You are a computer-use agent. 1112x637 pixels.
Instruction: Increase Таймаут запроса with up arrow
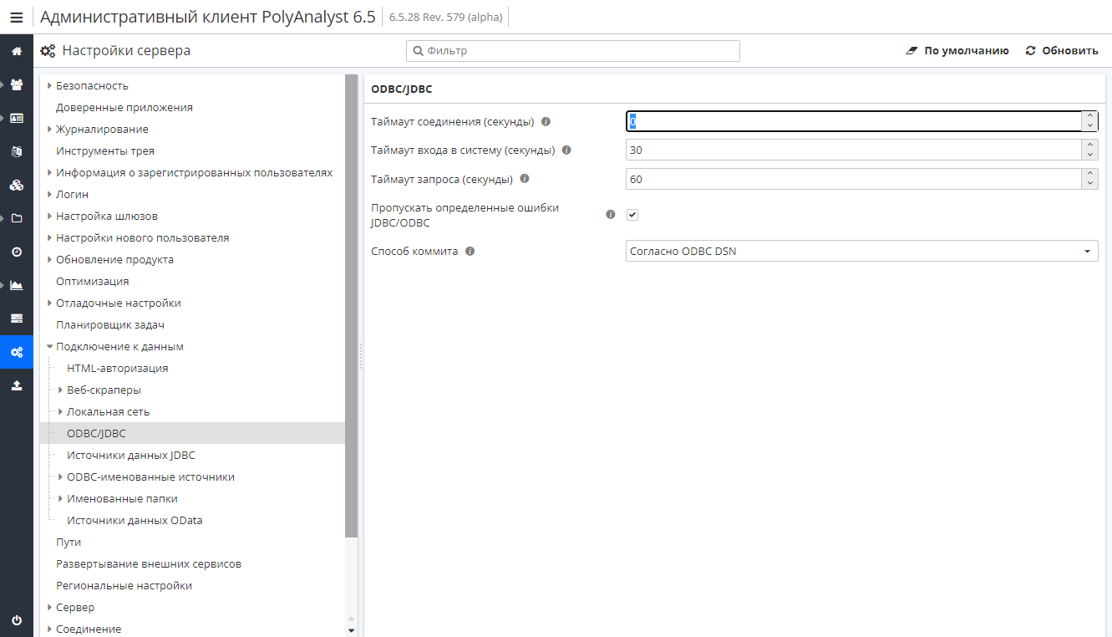(x=1089, y=173)
